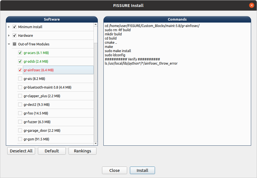Click the Deselect All button
Screen dimensions: 257x178
21,151
